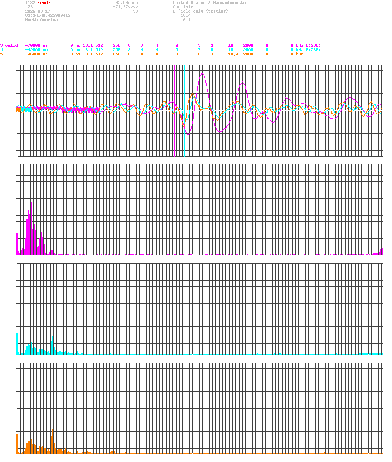Click the magenta spectrum peak near 10kHz
392x462 pixels.
click(31, 229)
